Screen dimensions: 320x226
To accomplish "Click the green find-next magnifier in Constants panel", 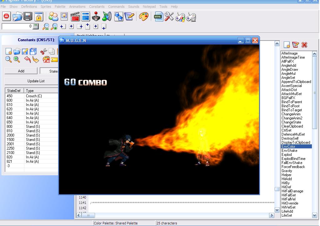I will coord(17,59).
